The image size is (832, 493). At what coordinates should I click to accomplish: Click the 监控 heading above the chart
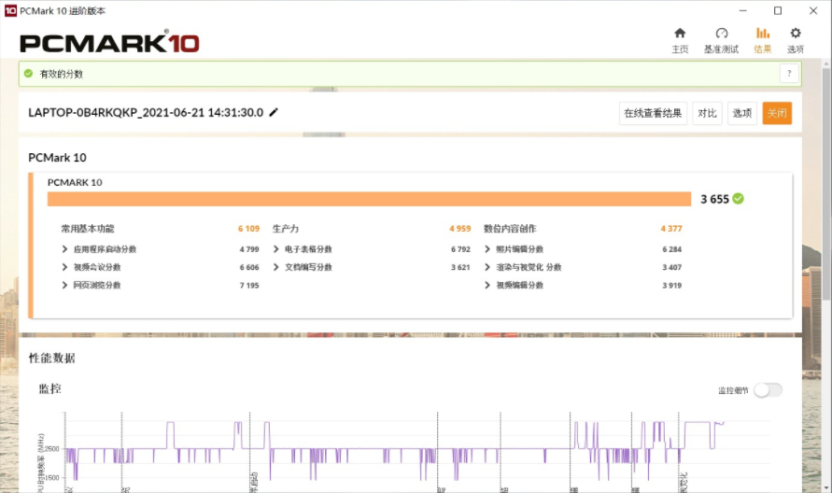[49, 389]
